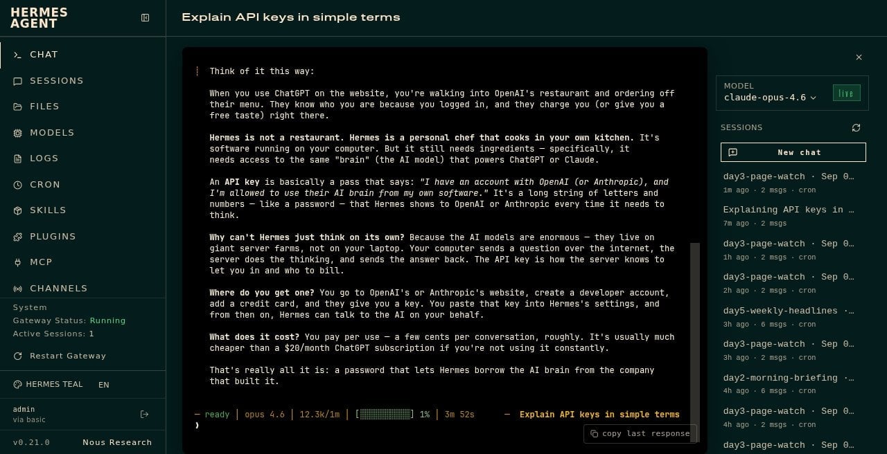Open the Nous Research link

tap(117, 442)
